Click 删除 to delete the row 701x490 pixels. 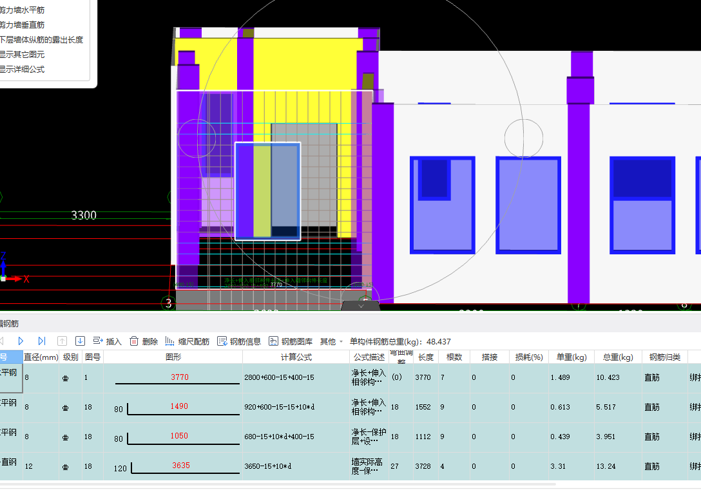click(144, 341)
